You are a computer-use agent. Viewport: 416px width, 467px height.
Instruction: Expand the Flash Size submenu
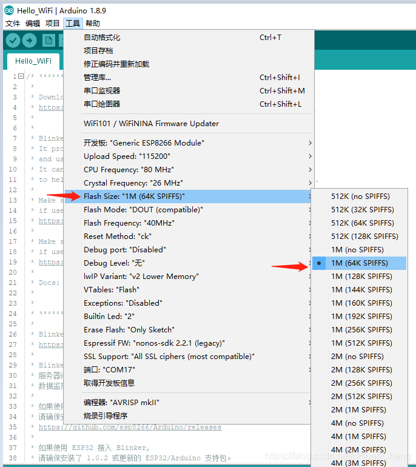[188, 197]
